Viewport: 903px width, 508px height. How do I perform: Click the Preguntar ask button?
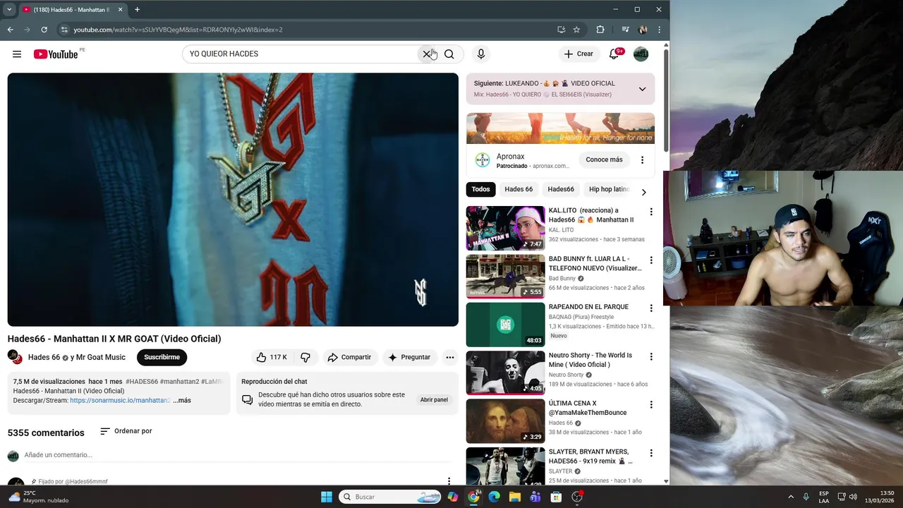point(409,357)
